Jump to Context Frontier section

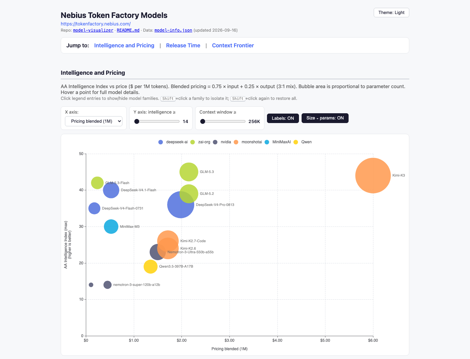[233, 45]
